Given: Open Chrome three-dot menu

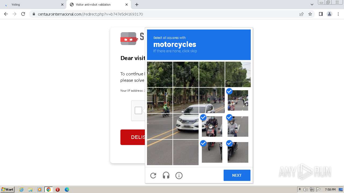Looking at the screenshot, I should coord(338,14).
